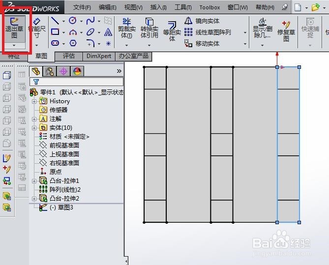The image size is (329, 265).
Task: Select the Circle sketch tool
Action: [x=73, y=21]
